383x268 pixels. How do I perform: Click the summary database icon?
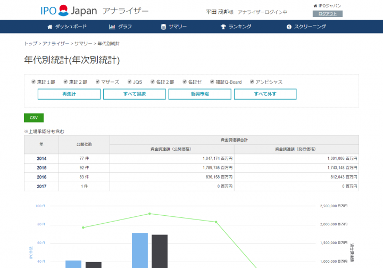(163, 27)
